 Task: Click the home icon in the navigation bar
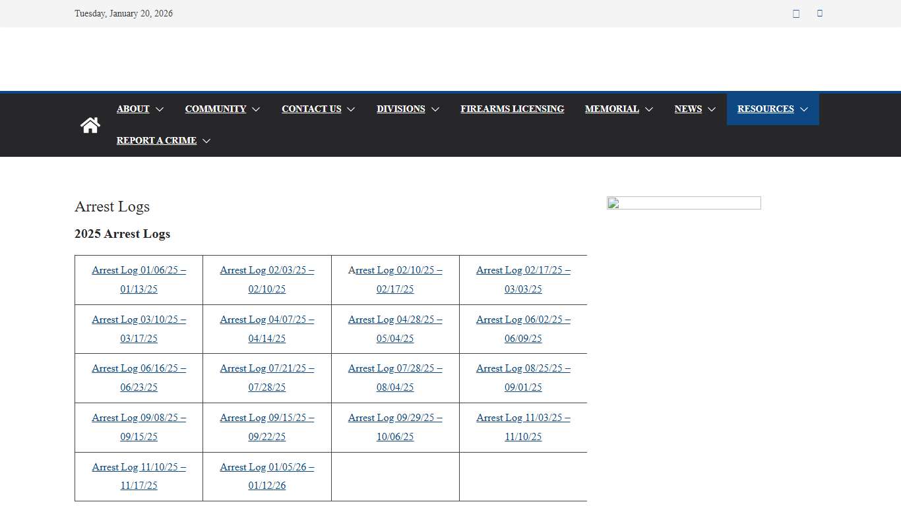pyautogui.click(x=90, y=125)
